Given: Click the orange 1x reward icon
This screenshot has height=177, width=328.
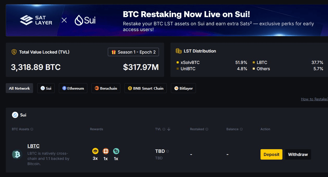Looking at the screenshot, I should click(x=106, y=151).
